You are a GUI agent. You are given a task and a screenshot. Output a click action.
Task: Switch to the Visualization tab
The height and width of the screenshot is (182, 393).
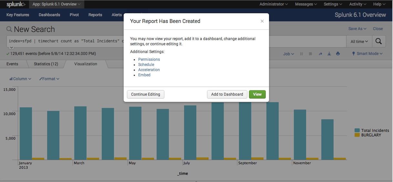point(86,64)
